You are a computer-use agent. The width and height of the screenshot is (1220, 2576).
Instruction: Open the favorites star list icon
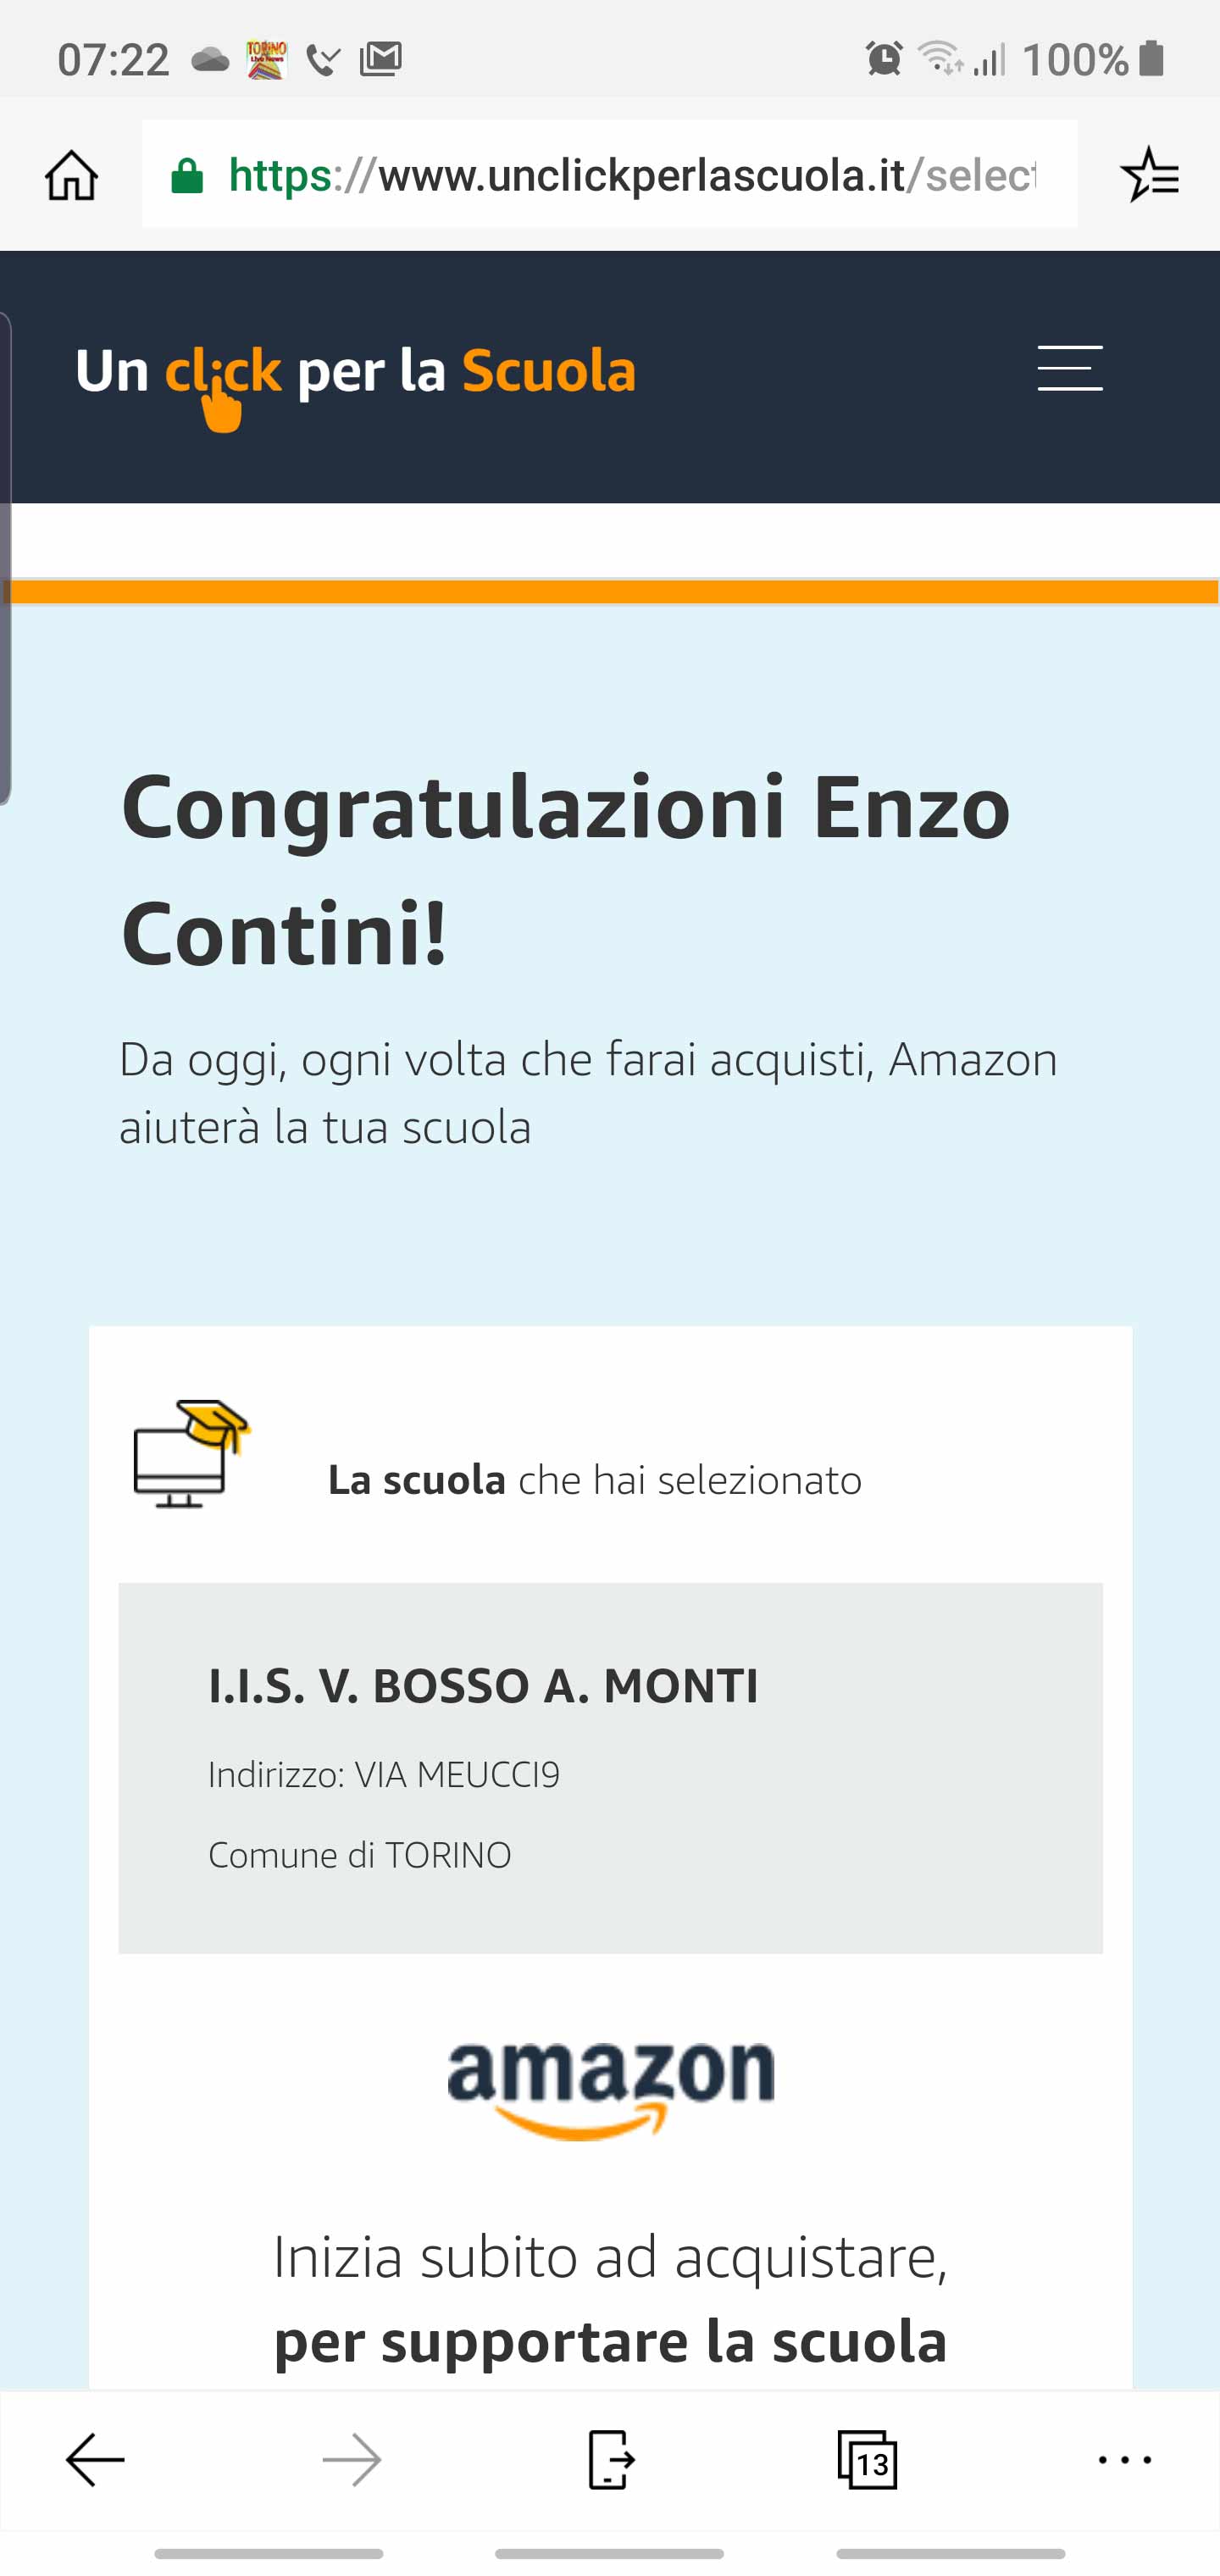tap(1149, 175)
